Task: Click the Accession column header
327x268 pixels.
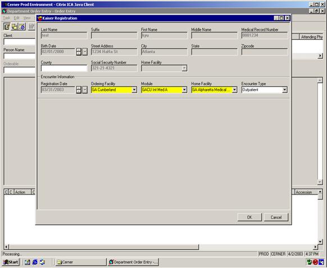Action: (x=306, y=192)
